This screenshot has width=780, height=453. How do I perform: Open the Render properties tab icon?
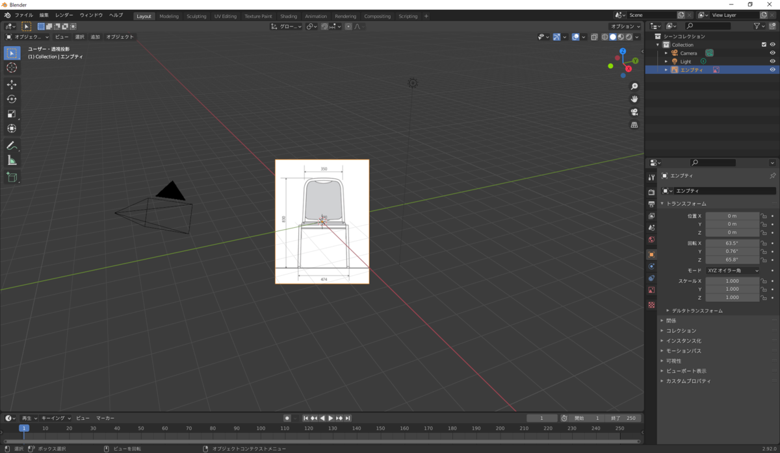point(651,192)
